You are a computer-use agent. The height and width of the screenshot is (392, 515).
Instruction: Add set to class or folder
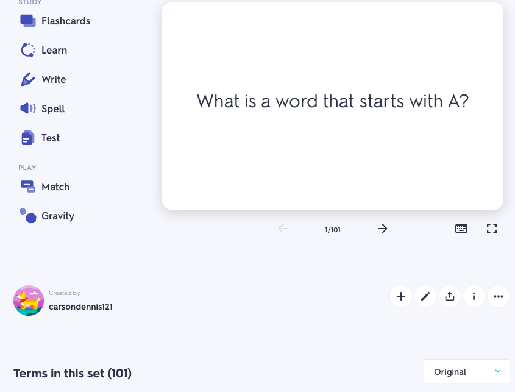tap(401, 296)
